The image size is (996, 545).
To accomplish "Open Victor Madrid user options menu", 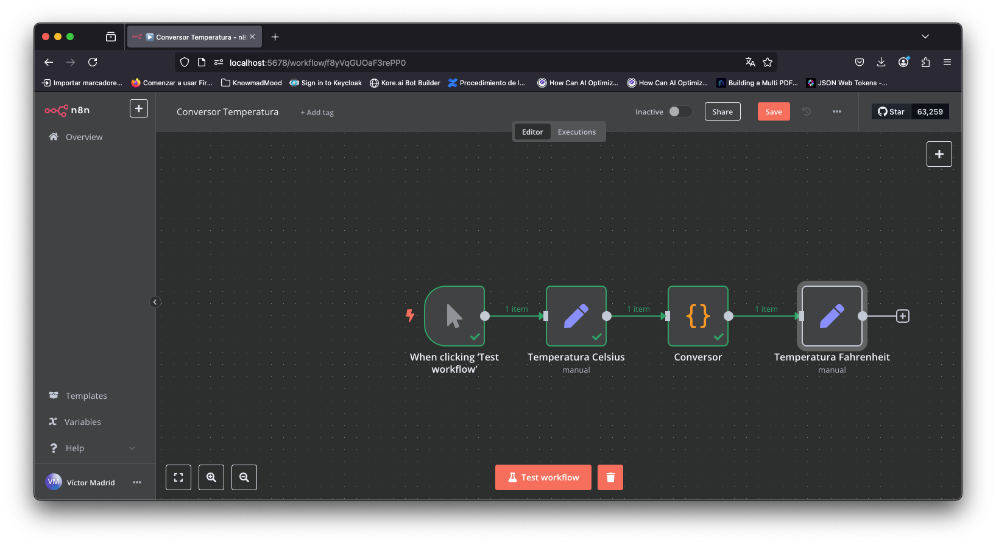I will pyautogui.click(x=137, y=482).
